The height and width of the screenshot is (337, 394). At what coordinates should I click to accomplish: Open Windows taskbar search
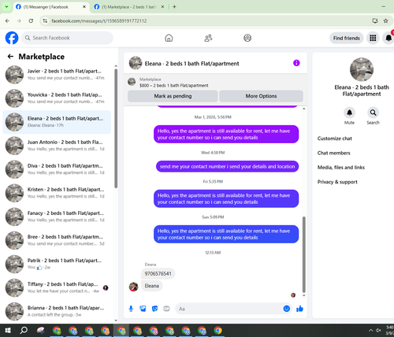click(x=24, y=331)
